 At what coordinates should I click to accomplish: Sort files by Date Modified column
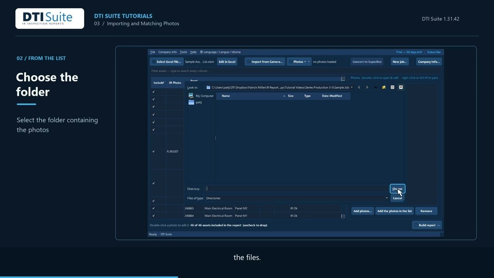tap(332, 96)
